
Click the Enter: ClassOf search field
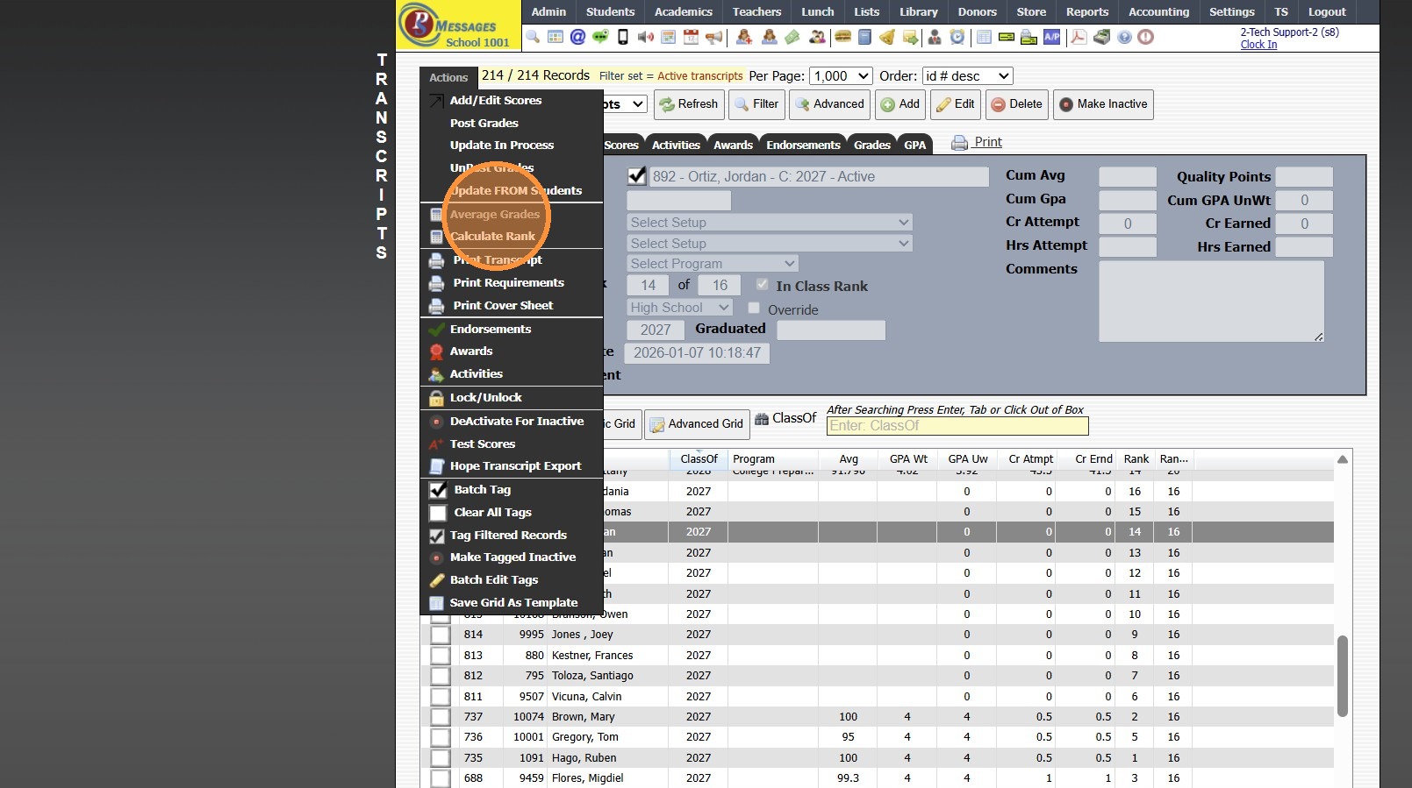point(957,426)
